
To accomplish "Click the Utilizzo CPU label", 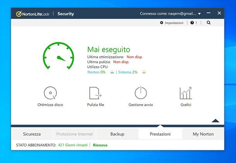I will pyautogui.click(x=97, y=67).
